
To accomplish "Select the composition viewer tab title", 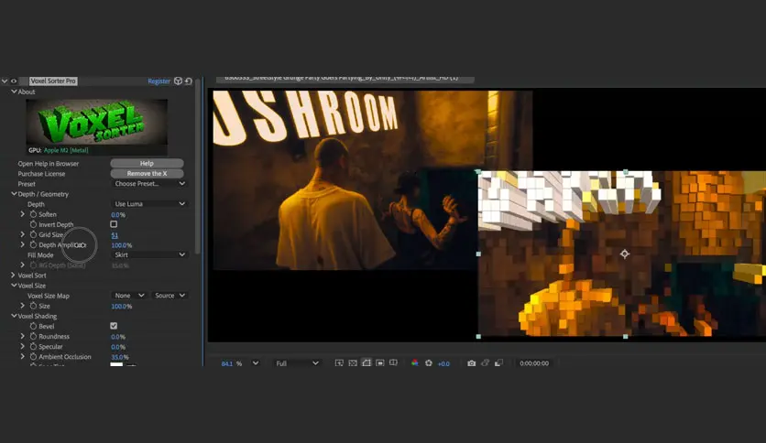I will 344,78.
